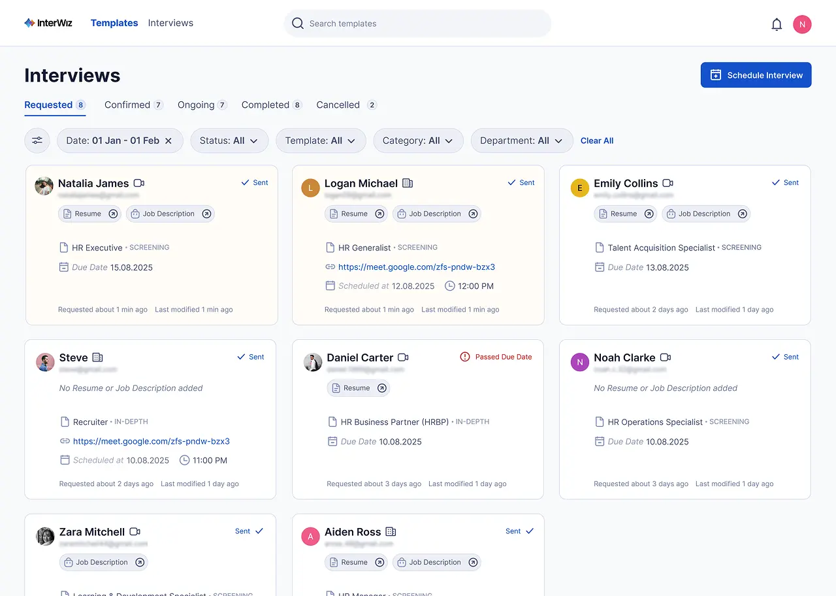The width and height of the screenshot is (836, 596).
Task: Click the video camera icon beside Noah Clarke
Action: [x=666, y=357]
